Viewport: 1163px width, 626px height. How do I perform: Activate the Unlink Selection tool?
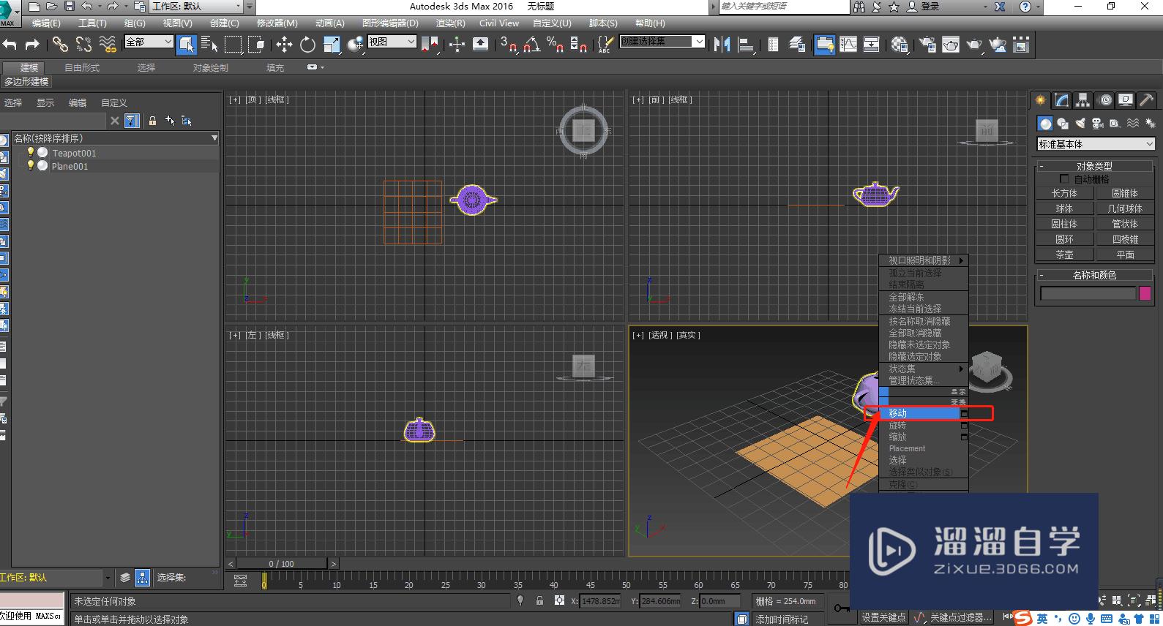[x=83, y=45]
